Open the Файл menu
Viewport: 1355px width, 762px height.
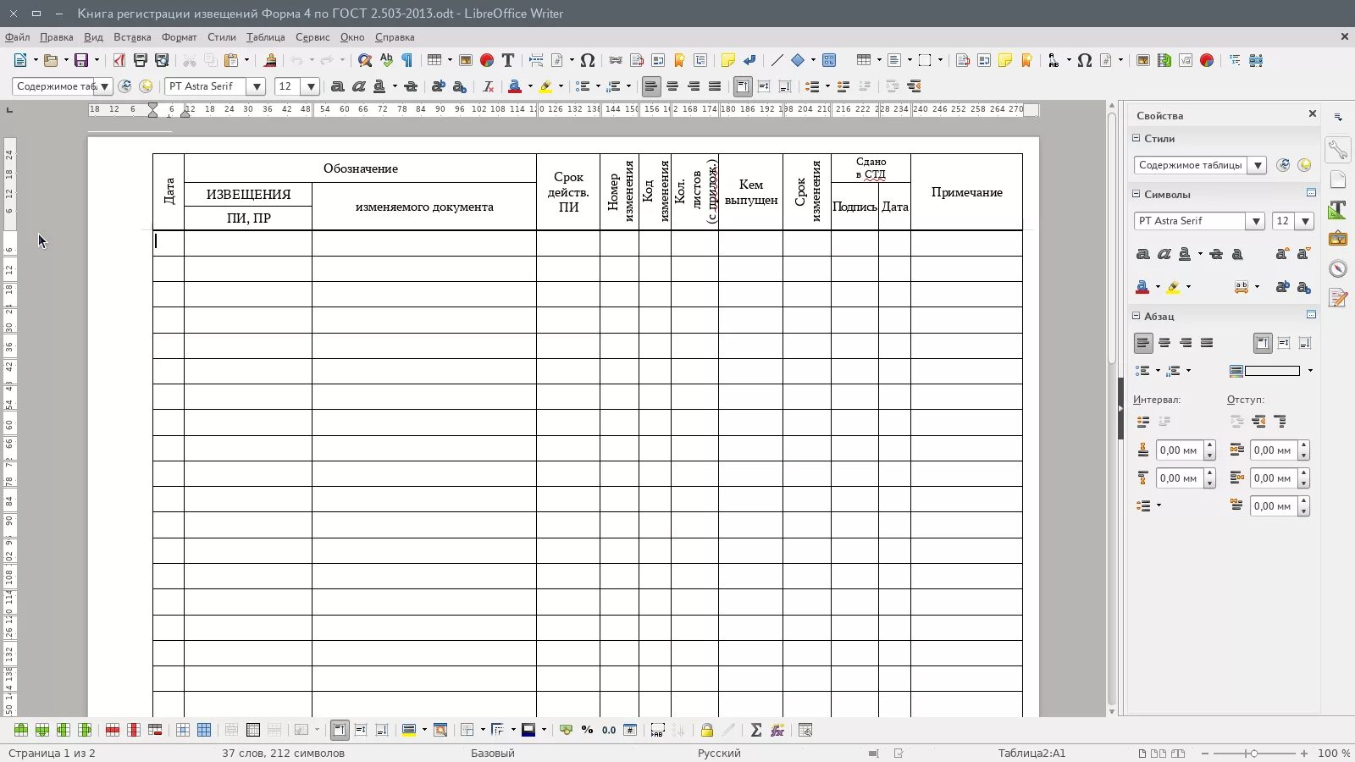coord(17,37)
